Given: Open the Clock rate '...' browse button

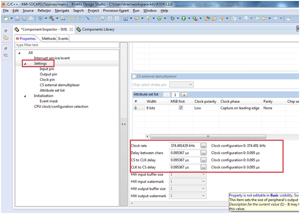Looking at the screenshot, I should coord(203,146).
